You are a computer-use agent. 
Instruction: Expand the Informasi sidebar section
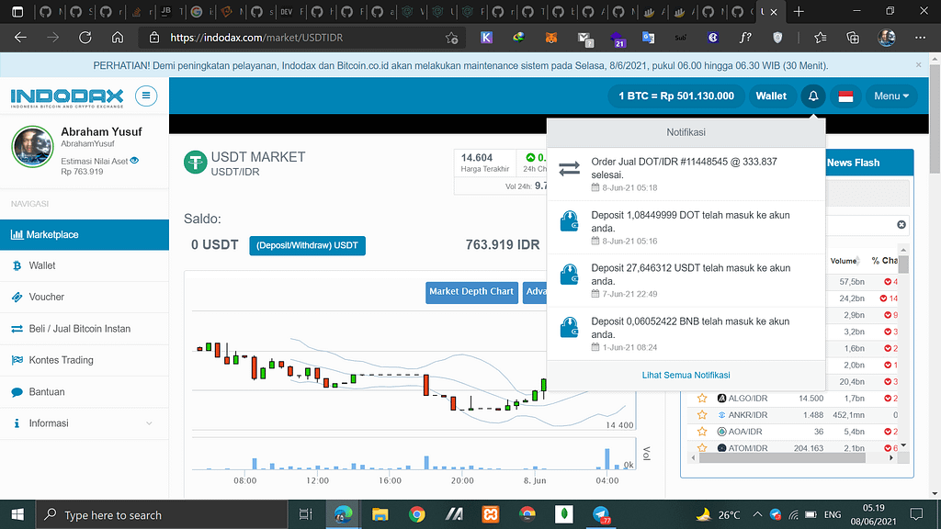click(x=85, y=423)
